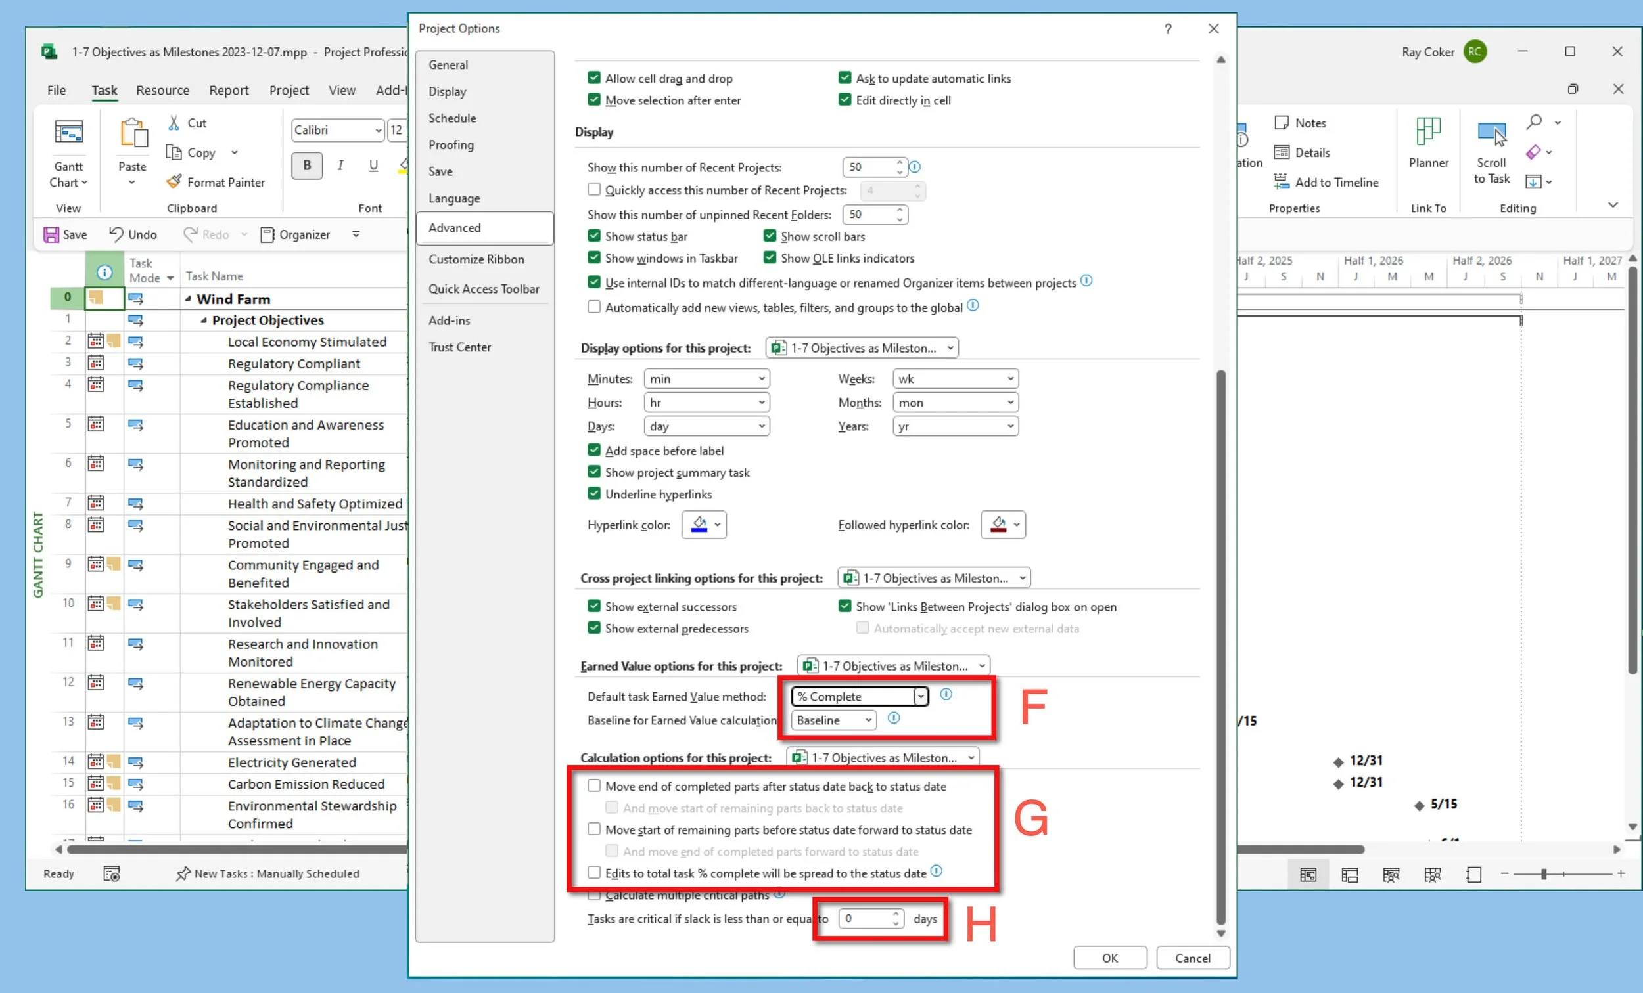Click Project Options dialog vertical scrollbar thumb

coord(1221,648)
